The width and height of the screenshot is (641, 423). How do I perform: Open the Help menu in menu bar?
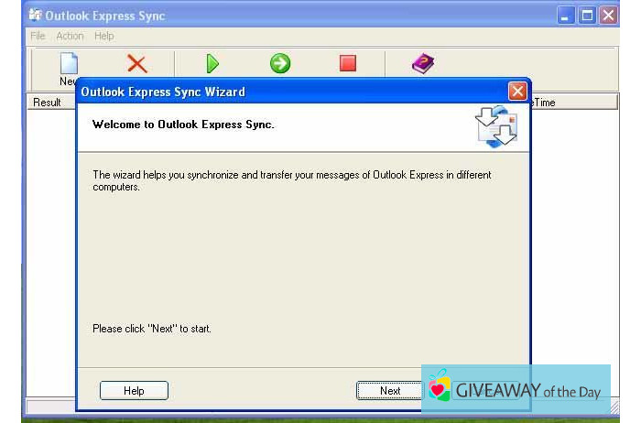[x=103, y=36]
